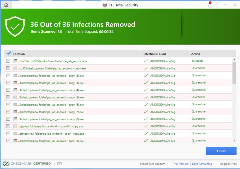Select path text of copy (9).exe row

click(x=51, y=141)
